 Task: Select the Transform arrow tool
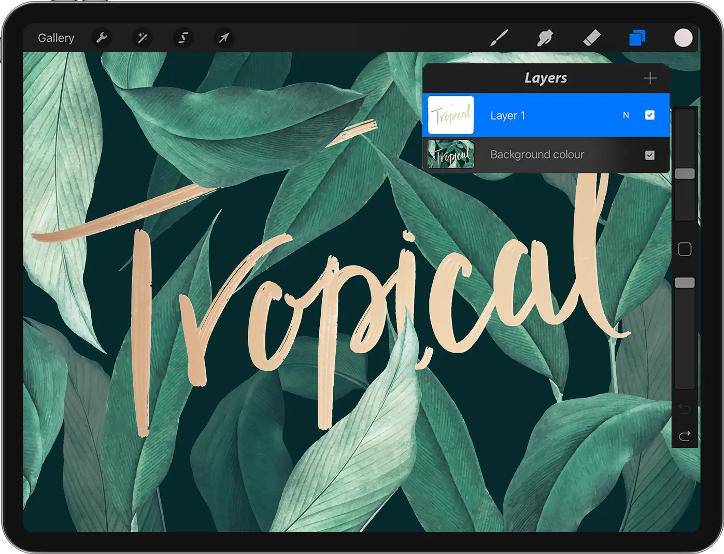click(223, 37)
